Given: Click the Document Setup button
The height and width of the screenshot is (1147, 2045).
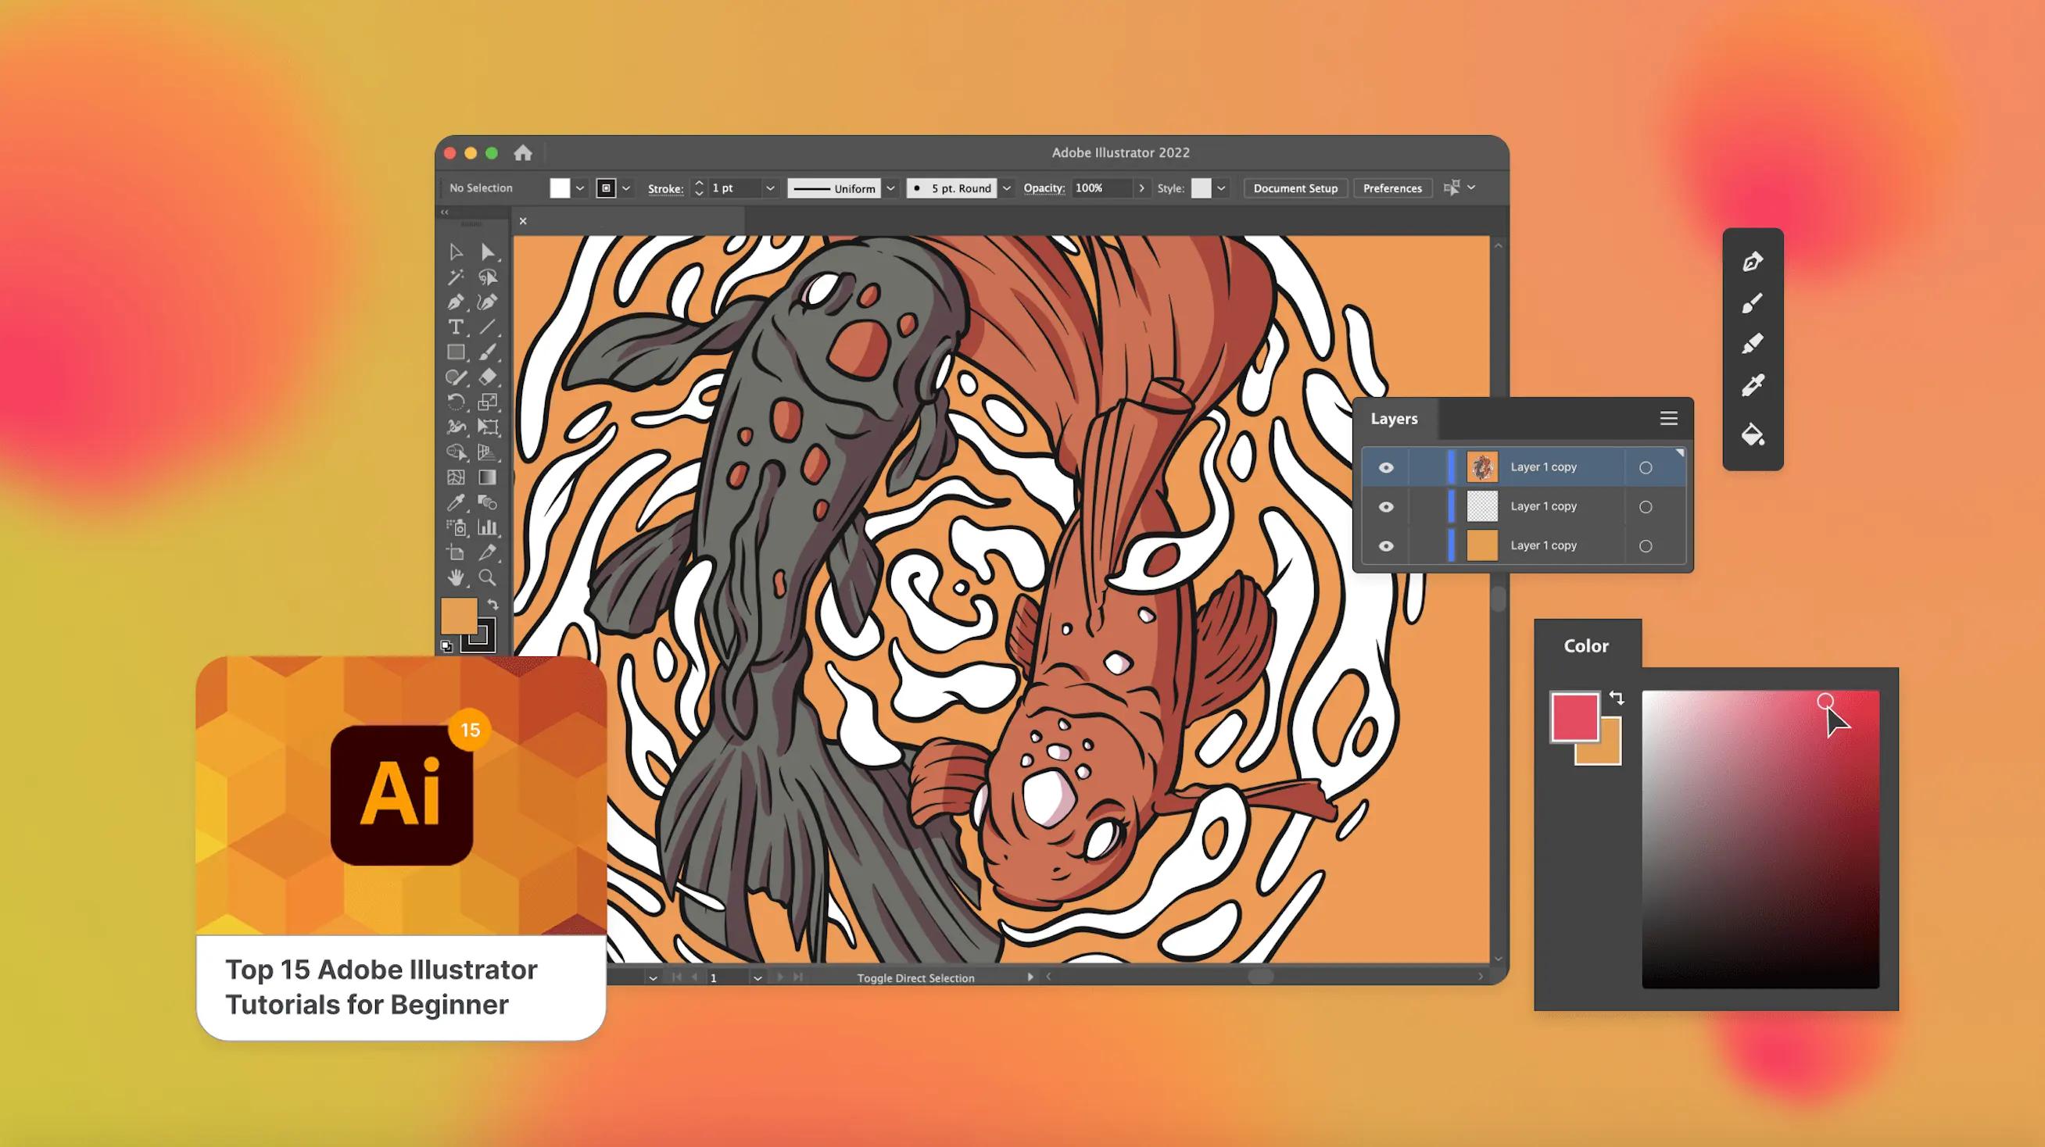Looking at the screenshot, I should click(1295, 188).
